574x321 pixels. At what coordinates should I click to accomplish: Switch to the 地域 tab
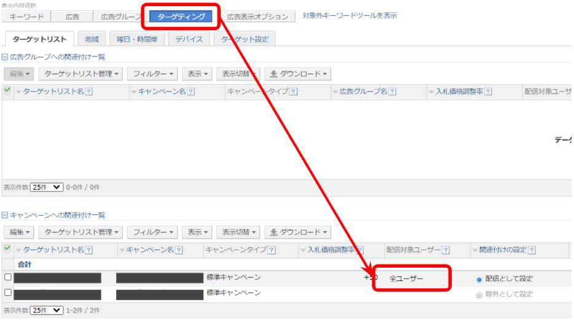pos(92,39)
